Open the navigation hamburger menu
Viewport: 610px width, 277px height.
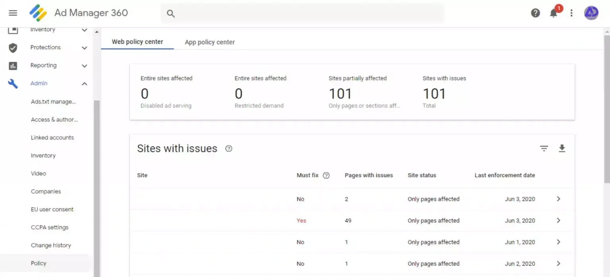(x=13, y=13)
